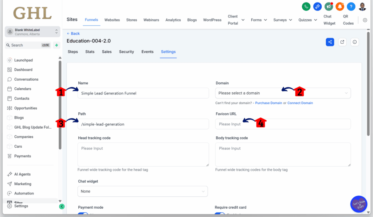This screenshot has height=217, width=373.
Task: Click the megaphone announcements icon
Action: [x=329, y=7]
